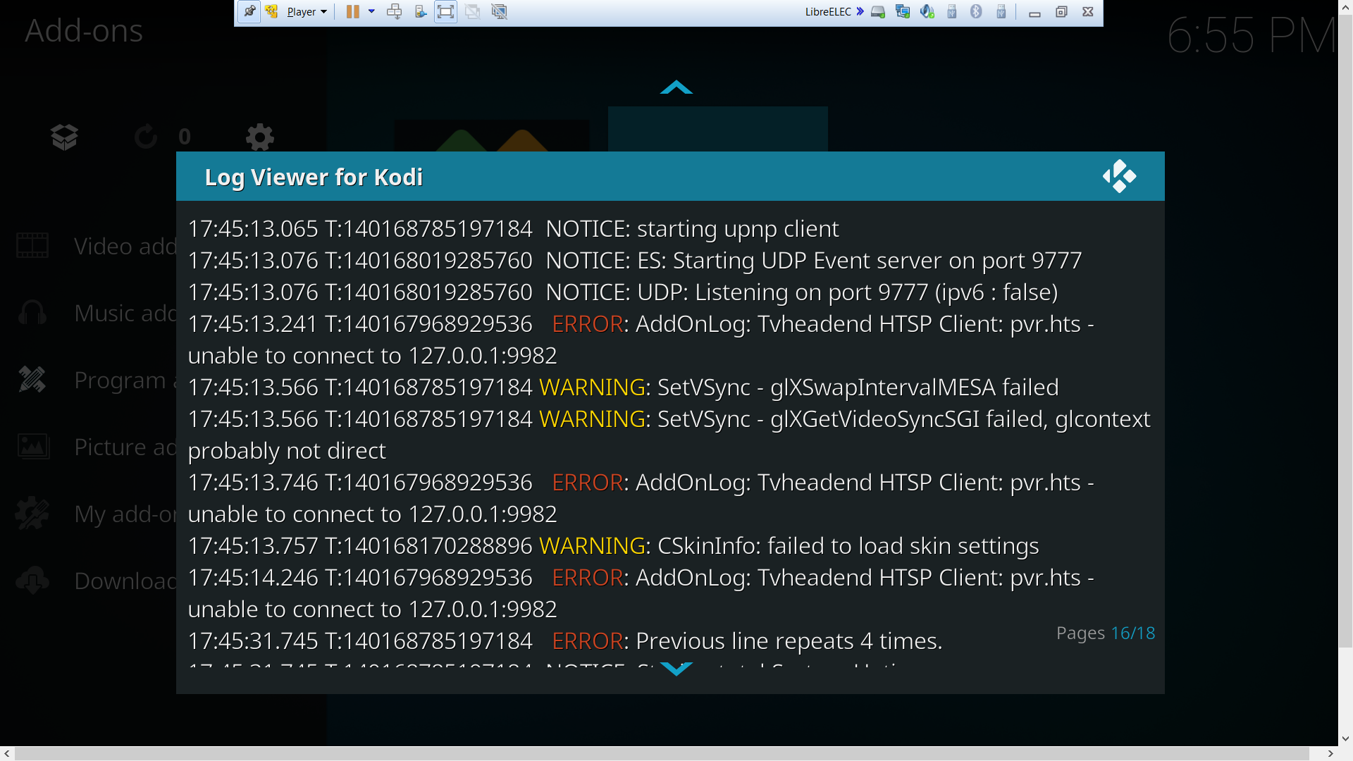Expand the power options dropdown arrow
Image resolution: width=1353 pixels, height=761 pixels.
tap(371, 11)
